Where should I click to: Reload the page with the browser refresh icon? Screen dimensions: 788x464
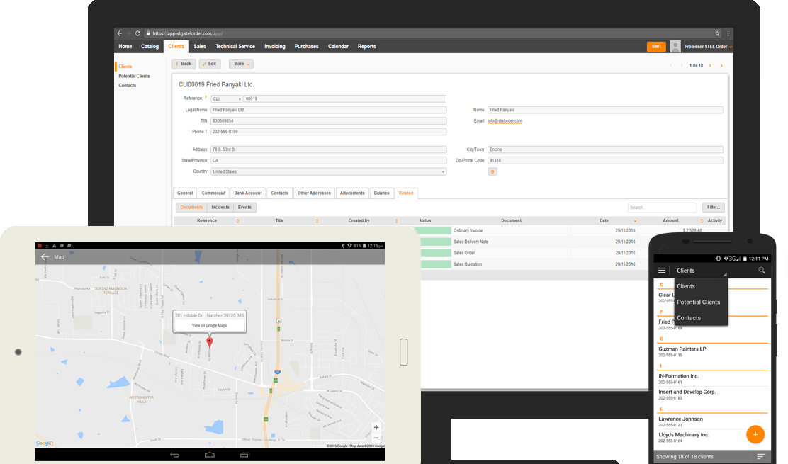click(137, 33)
